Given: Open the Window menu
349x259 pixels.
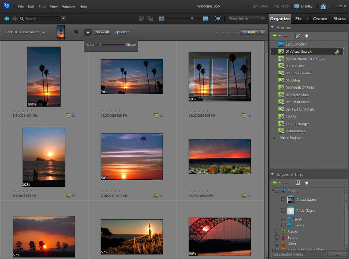Looking at the screenshot, I should click(68, 6).
